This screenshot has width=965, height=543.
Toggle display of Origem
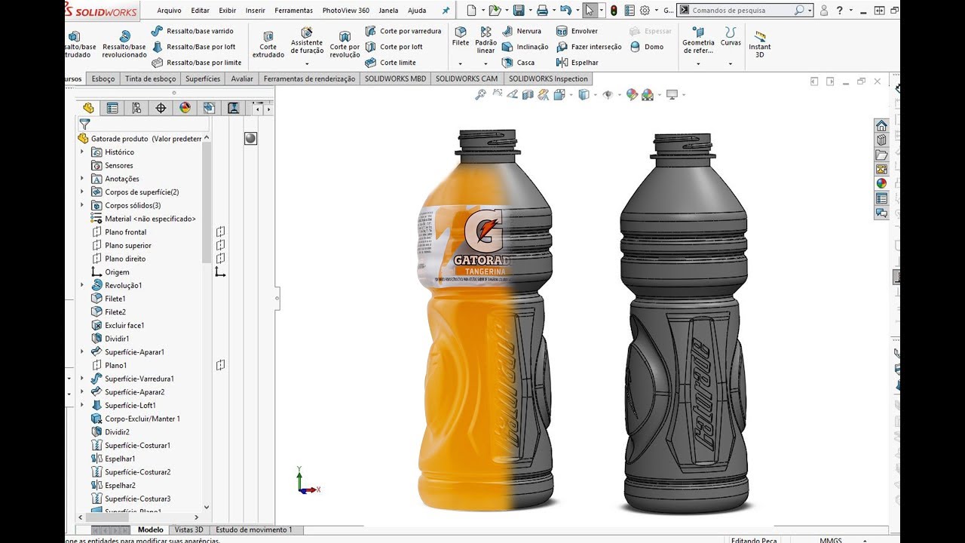point(220,272)
